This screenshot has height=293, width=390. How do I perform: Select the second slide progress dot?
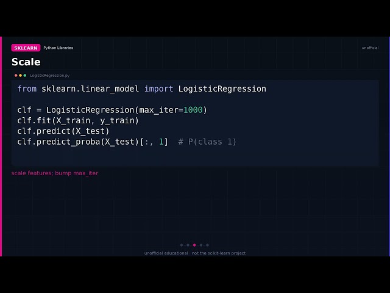click(188, 245)
